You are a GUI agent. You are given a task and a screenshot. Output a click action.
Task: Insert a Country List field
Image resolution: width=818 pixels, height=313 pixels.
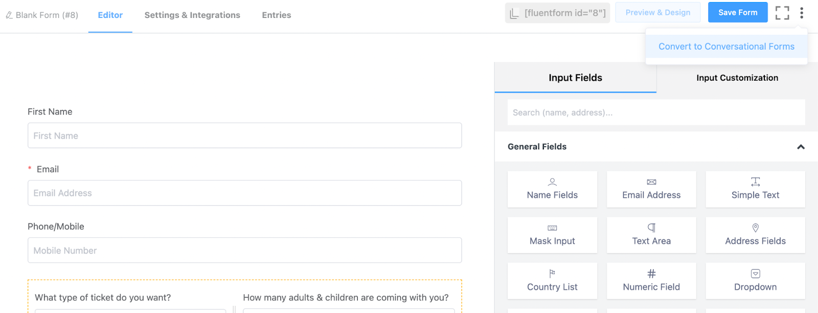(x=552, y=281)
